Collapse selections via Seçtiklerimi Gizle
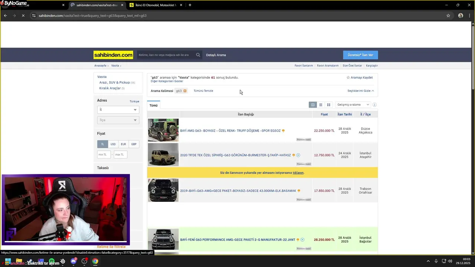Viewport: 475px width, 267px height. (x=361, y=91)
